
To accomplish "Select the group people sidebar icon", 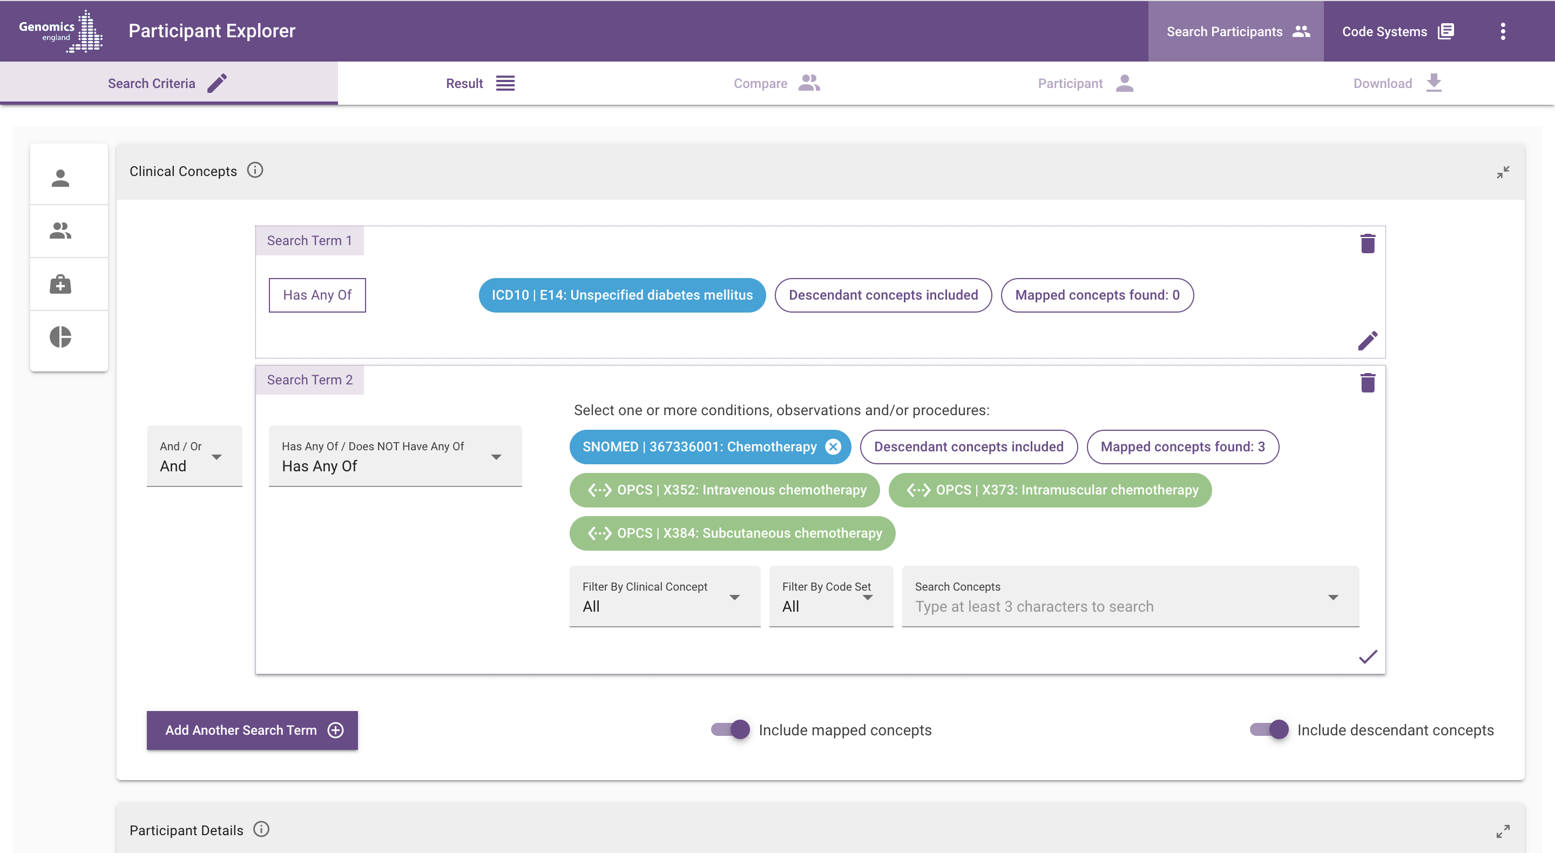I will (60, 231).
